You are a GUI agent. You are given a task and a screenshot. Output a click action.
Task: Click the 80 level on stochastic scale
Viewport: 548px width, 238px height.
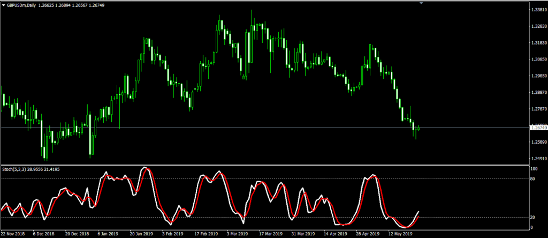click(533, 179)
